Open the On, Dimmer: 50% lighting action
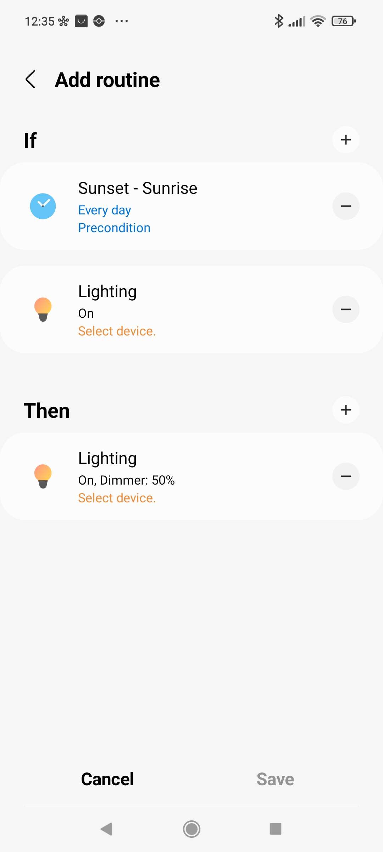Screen dimensions: 383x852 (x=126, y=480)
